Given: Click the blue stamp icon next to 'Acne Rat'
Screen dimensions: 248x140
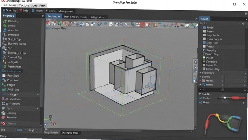Looking at the screenshot, I should coord(5,30).
